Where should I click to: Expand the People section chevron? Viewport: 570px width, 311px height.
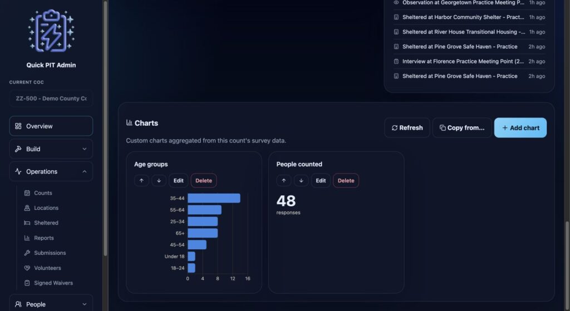point(85,304)
